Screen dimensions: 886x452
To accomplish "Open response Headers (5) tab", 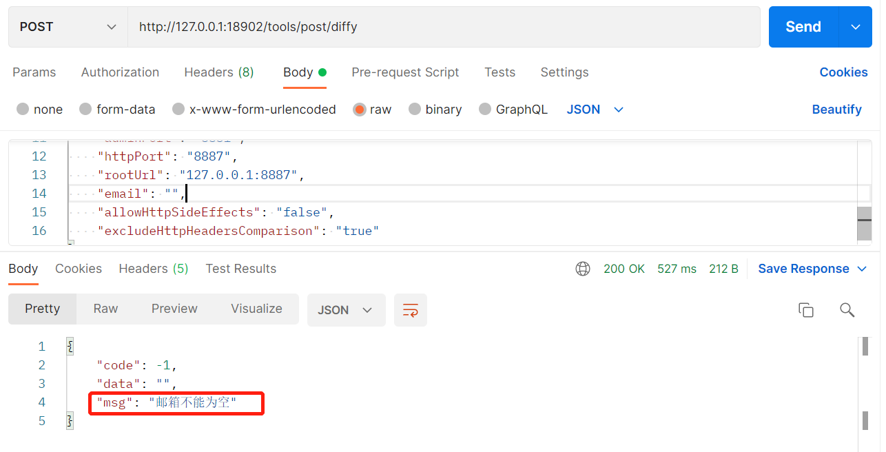I will pos(153,269).
